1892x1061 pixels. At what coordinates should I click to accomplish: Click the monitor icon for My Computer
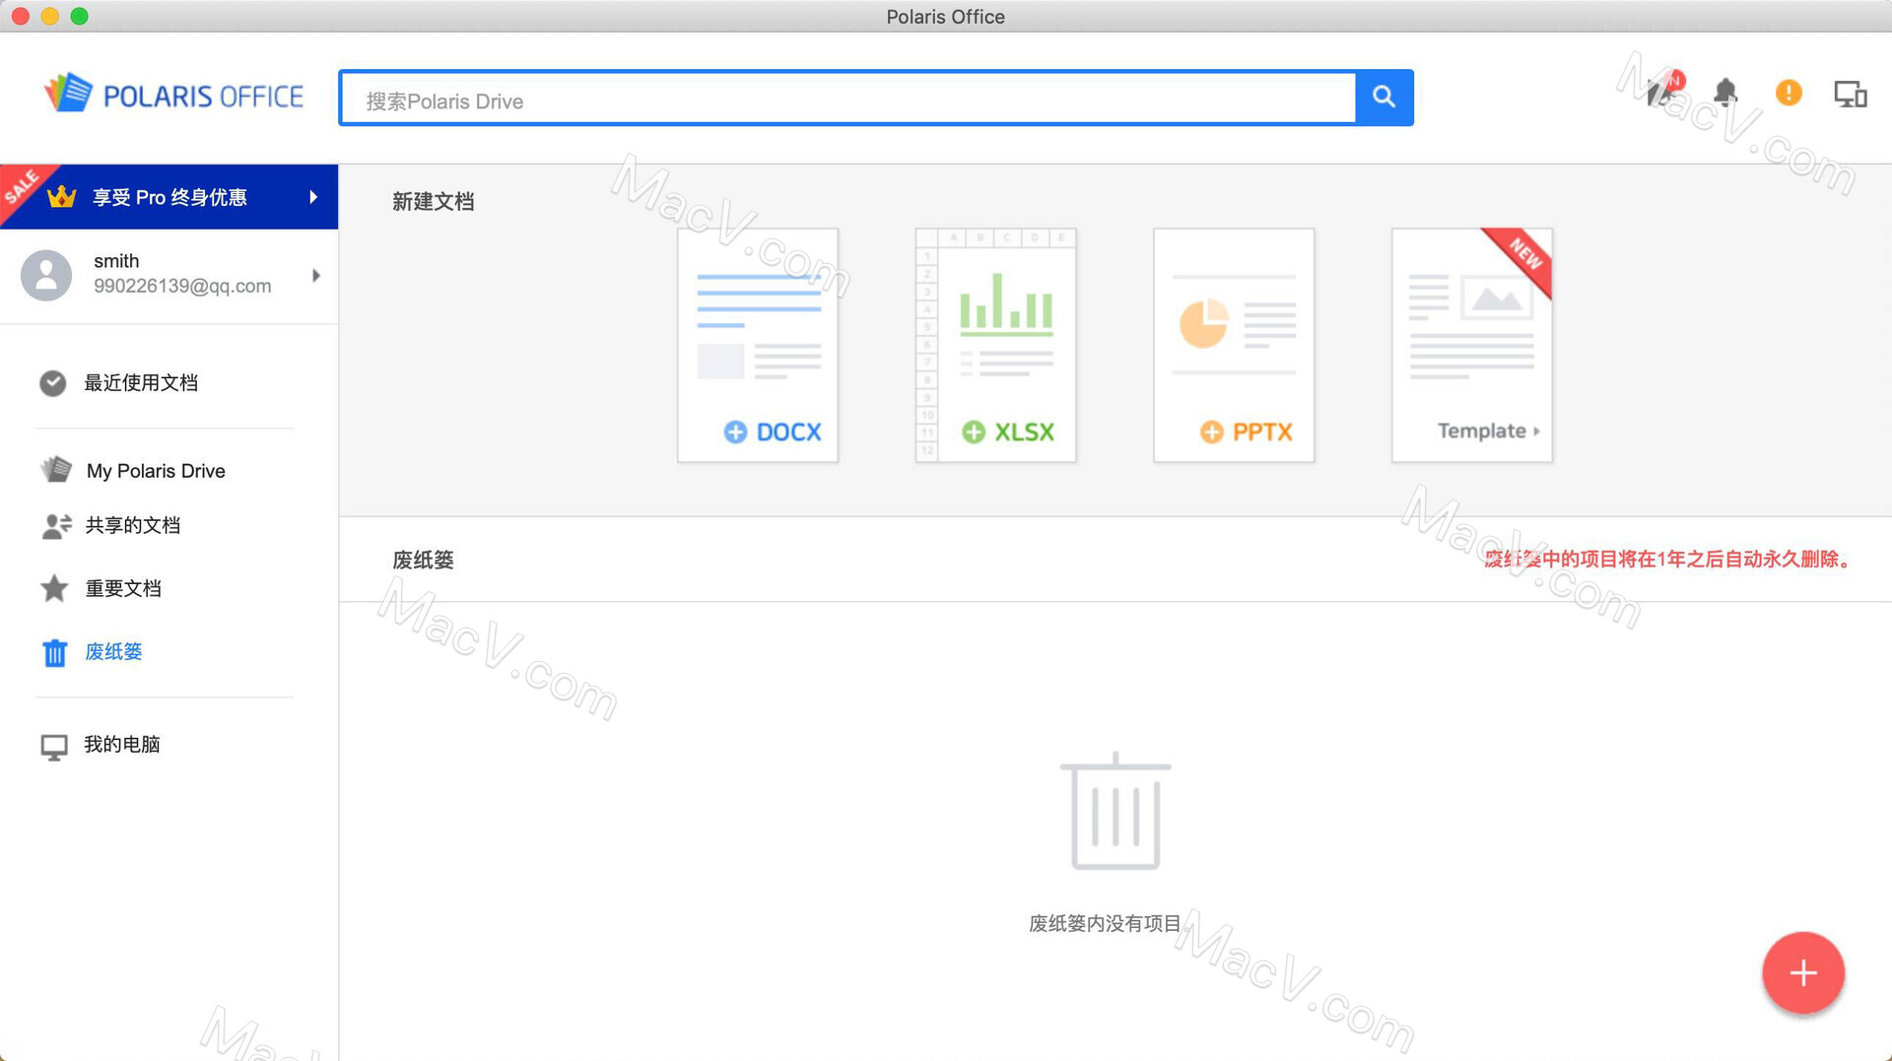pos(54,747)
